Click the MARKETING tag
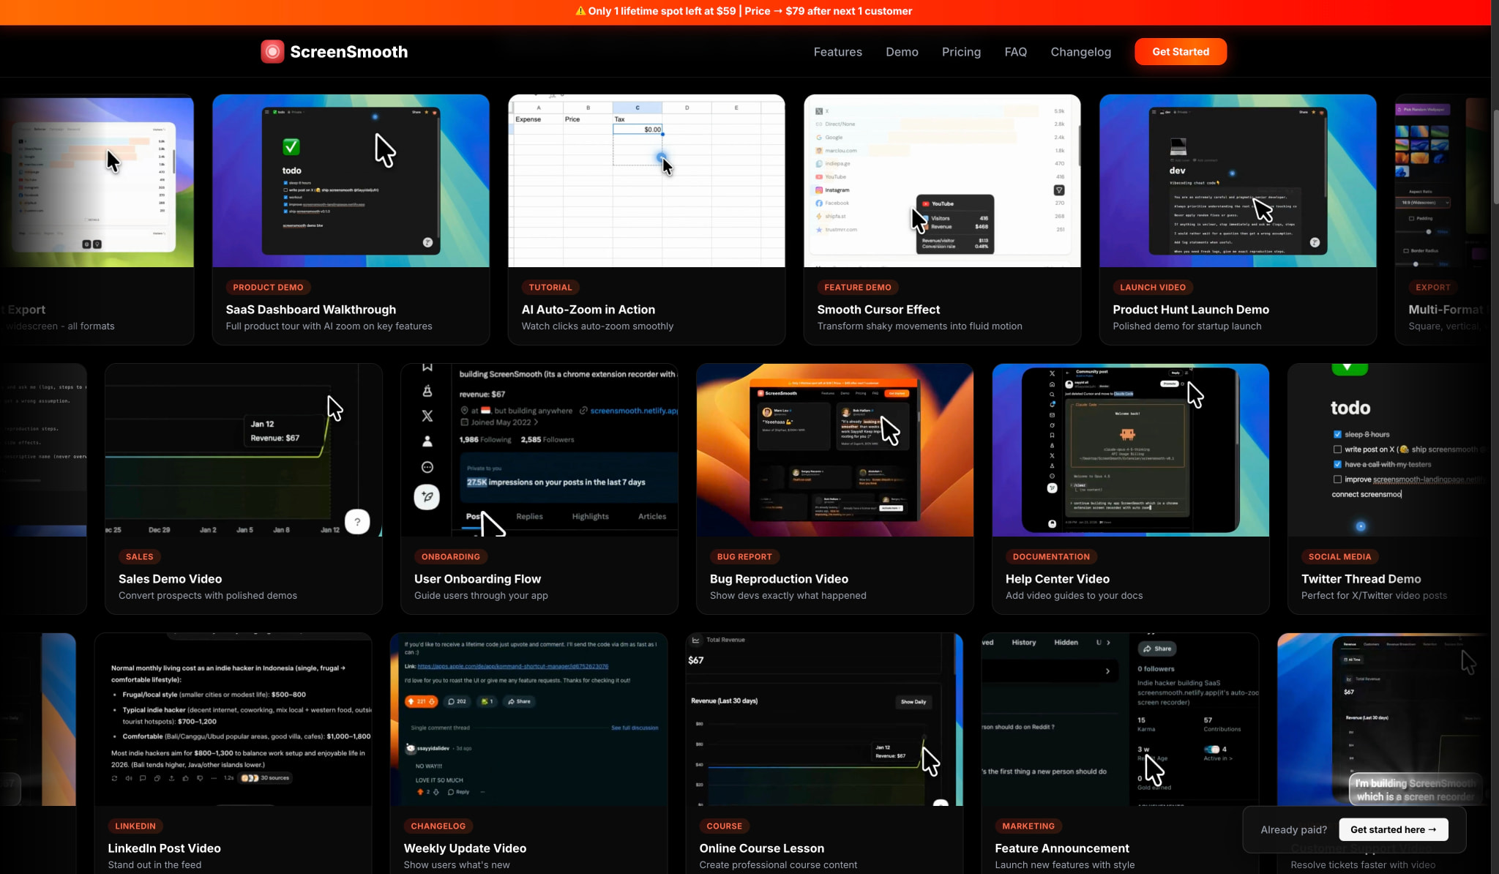The width and height of the screenshot is (1499, 874). 1028,826
